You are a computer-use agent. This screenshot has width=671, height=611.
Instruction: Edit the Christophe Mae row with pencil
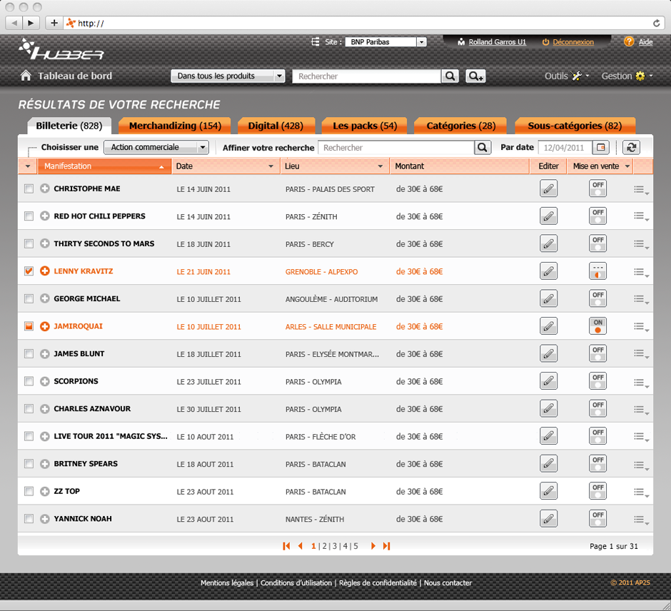[x=549, y=188]
